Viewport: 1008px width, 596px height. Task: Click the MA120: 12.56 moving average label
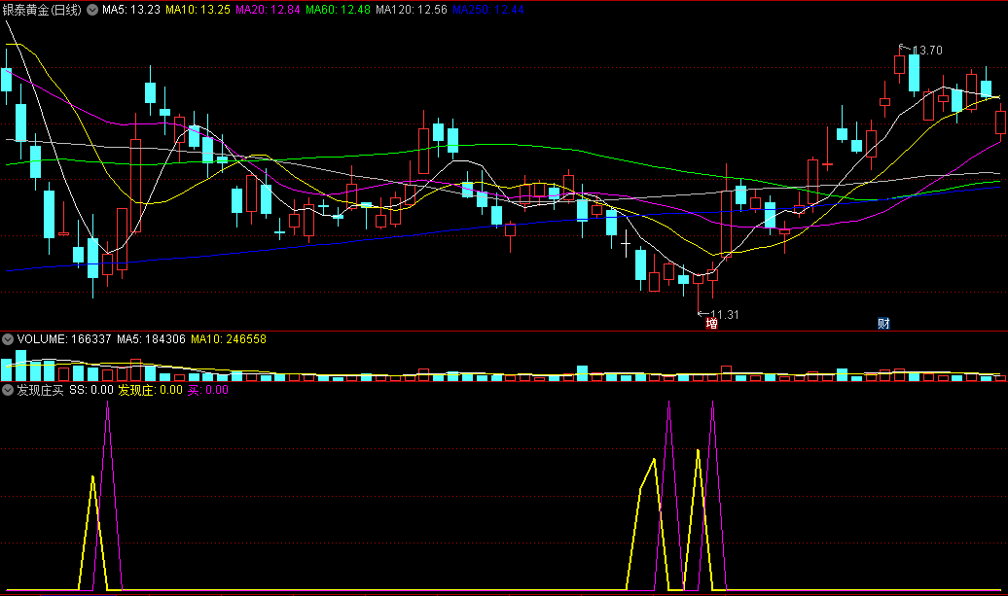[412, 10]
